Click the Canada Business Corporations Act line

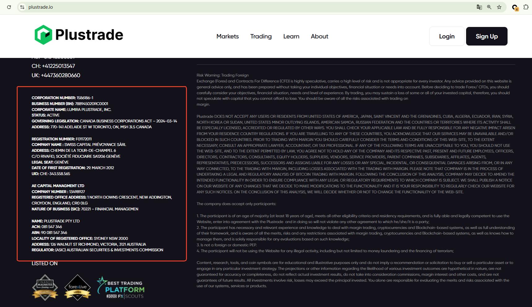pos(104,121)
